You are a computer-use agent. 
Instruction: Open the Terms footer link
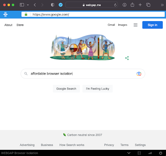124,145
